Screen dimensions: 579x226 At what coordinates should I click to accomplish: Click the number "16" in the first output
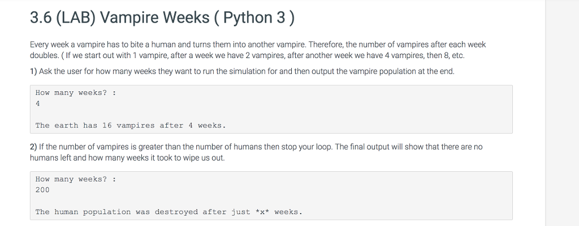coord(106,126)
